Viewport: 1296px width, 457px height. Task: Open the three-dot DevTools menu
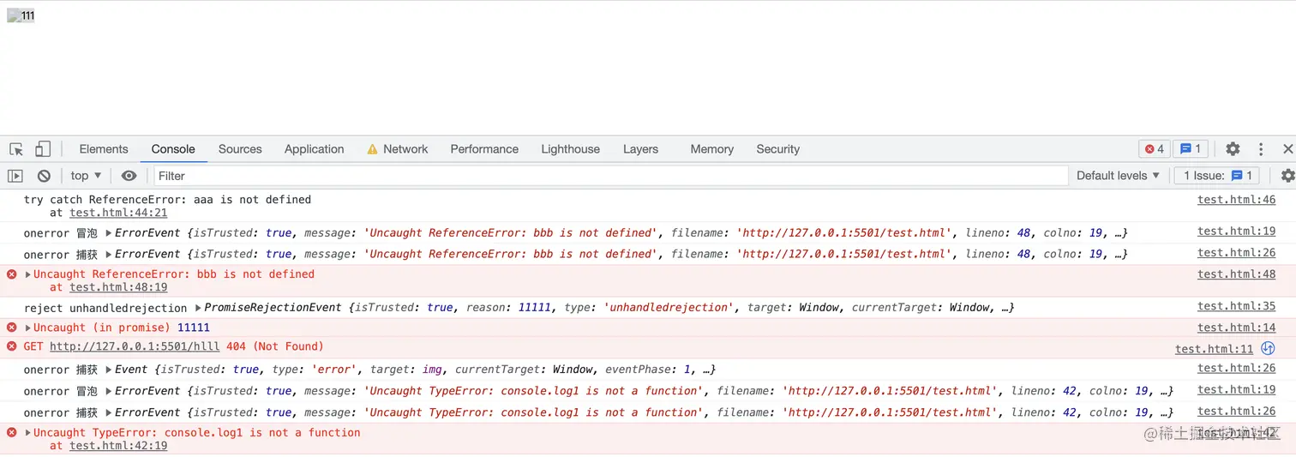point(1261,149)
